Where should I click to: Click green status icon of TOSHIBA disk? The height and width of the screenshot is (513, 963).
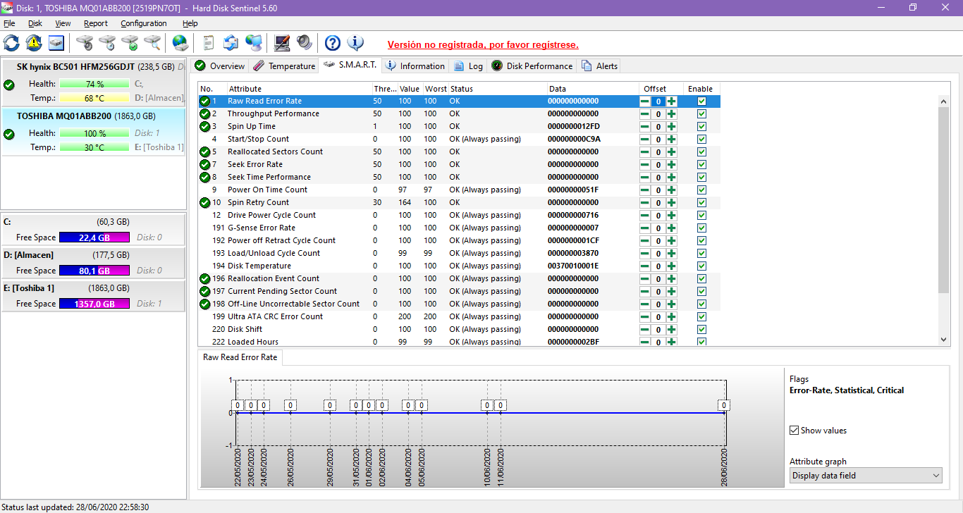pyautogui.click(x=9, y=134)
